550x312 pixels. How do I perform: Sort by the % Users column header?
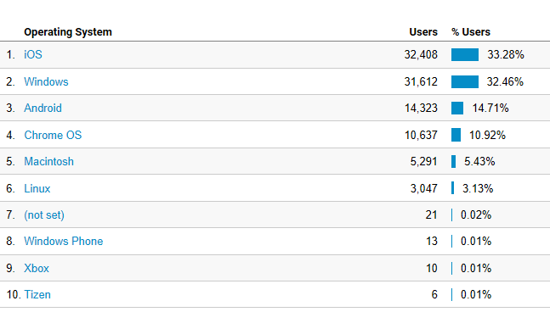(x=471, y=32)
